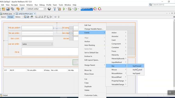Click the last profiler icon on main toolbar
This screenshot has width=175, height=98.
[100, 9]
